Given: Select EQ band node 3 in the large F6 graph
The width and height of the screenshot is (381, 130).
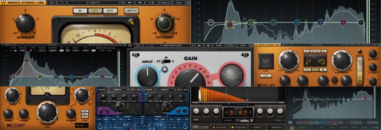Looking at the screenshot, I should [273, 23].
